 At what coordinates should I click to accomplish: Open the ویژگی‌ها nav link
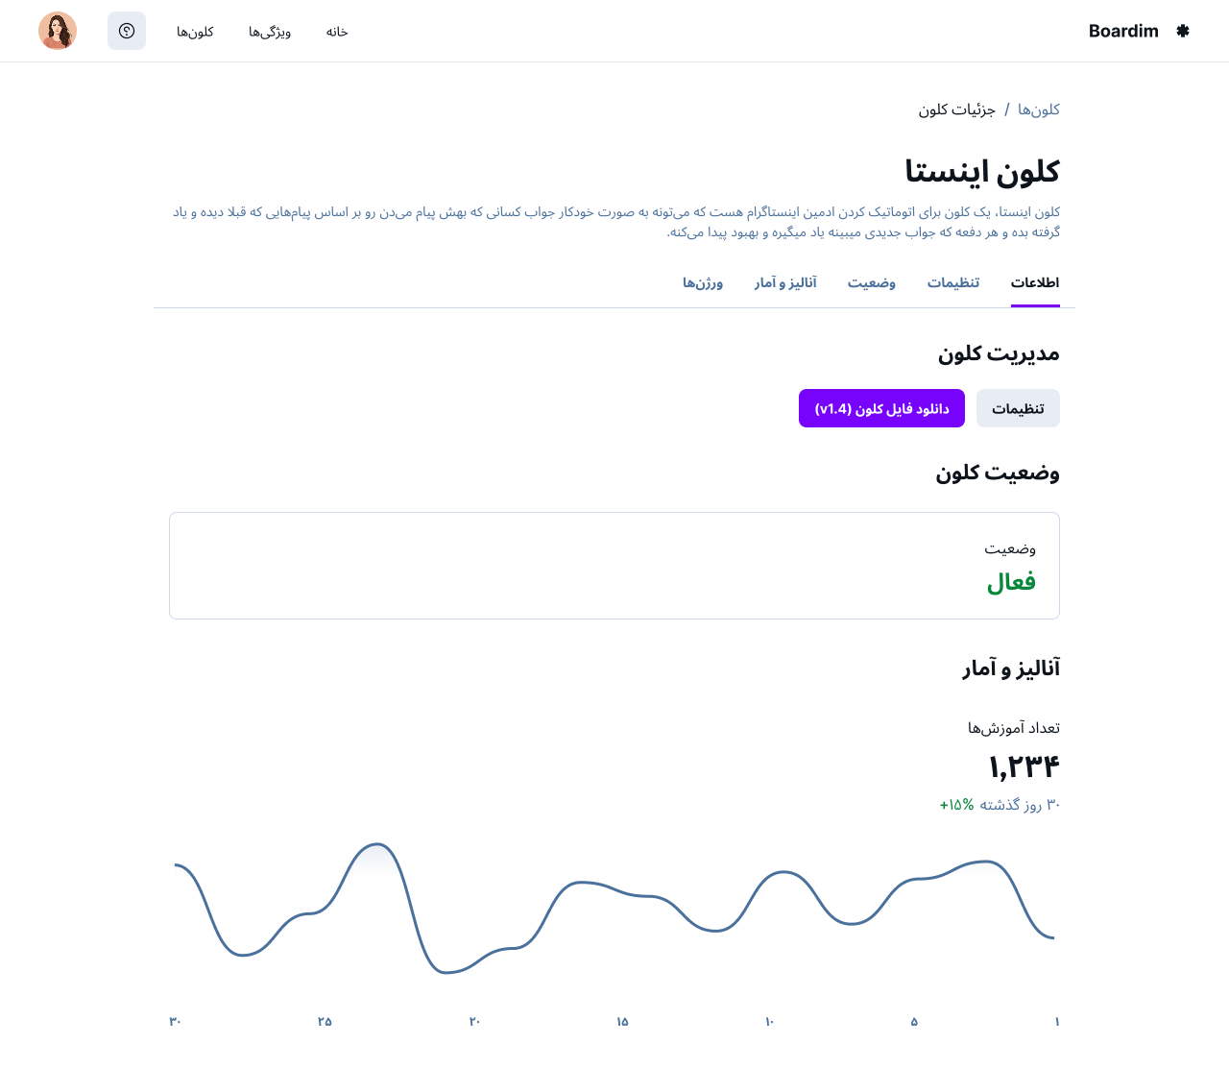pos(270,32)
